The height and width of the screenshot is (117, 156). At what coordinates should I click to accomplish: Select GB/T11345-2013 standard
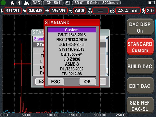pyautogui.click(x=72, y=35)
